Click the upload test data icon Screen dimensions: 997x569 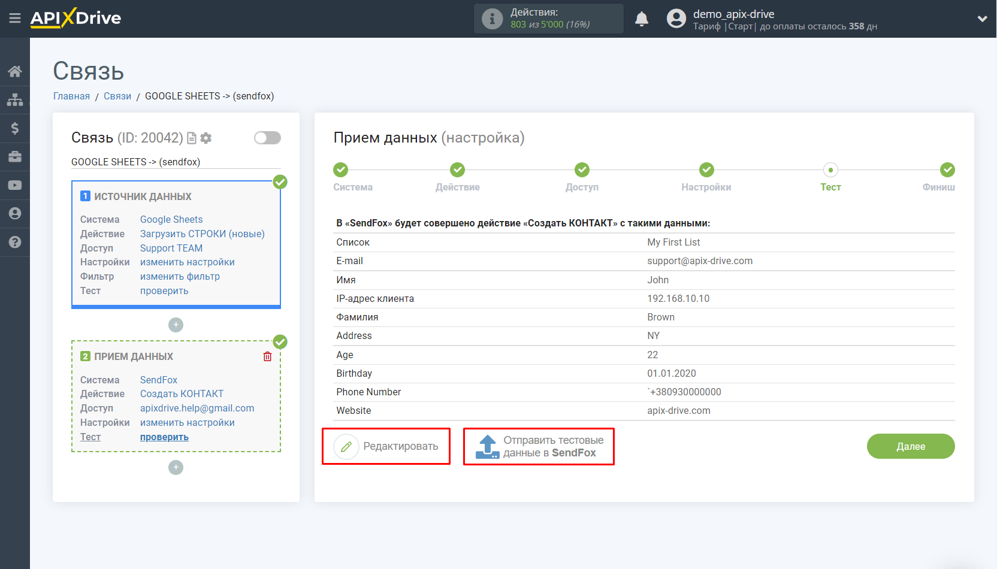point(487,447)
